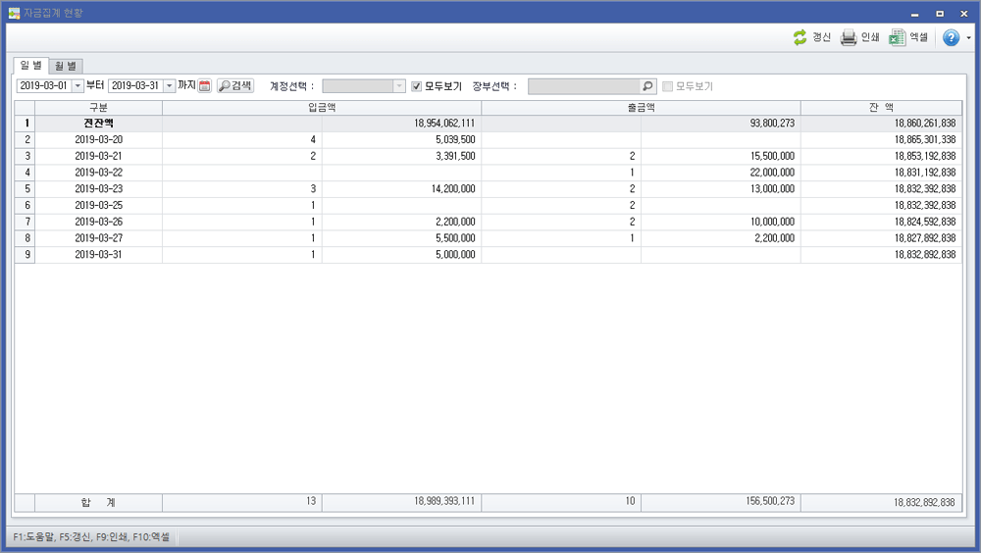The width and height of the screenshot is (981, 553).
Task: Open the calendar picker icon beside 까지
Action: [x=205, y=86]
